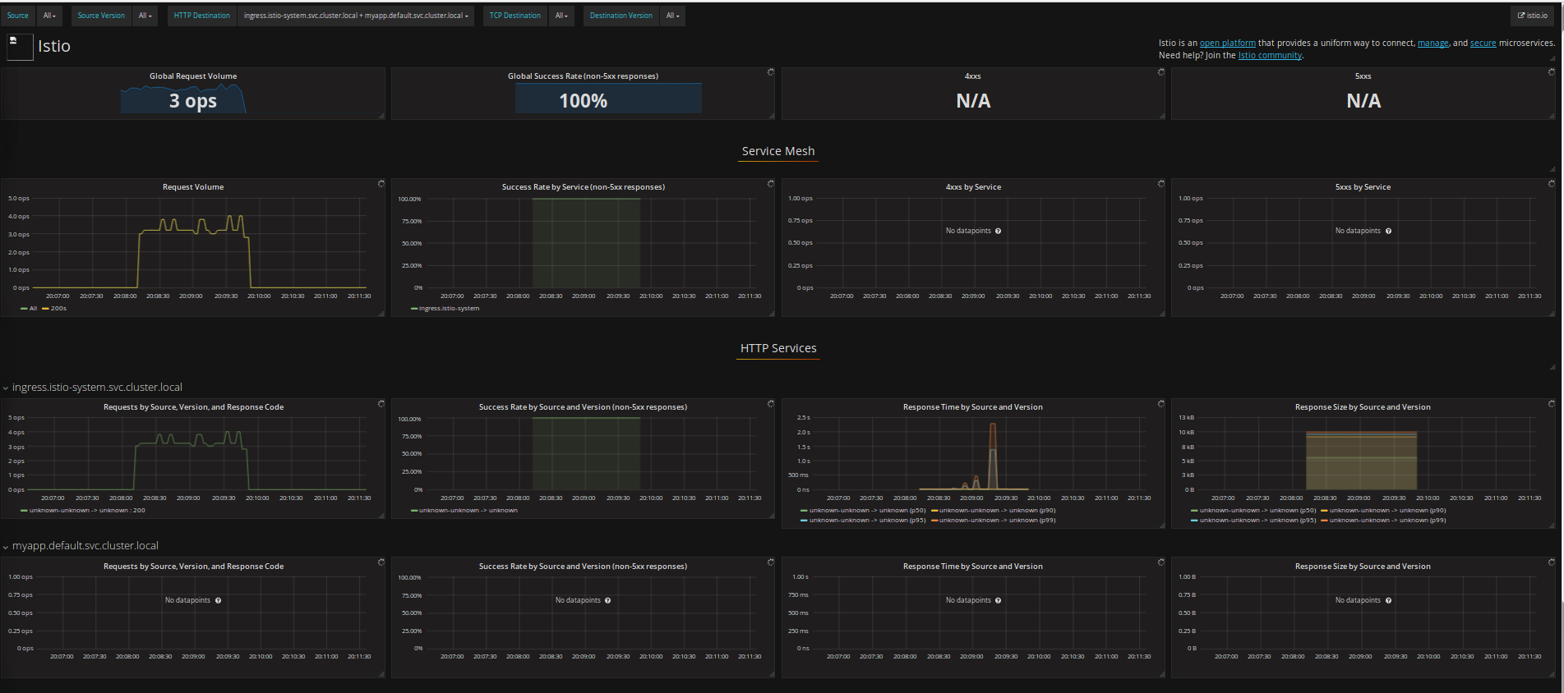Open the Istio community link
This screenshot has width=1564, height=693.
click(1270, 56)
